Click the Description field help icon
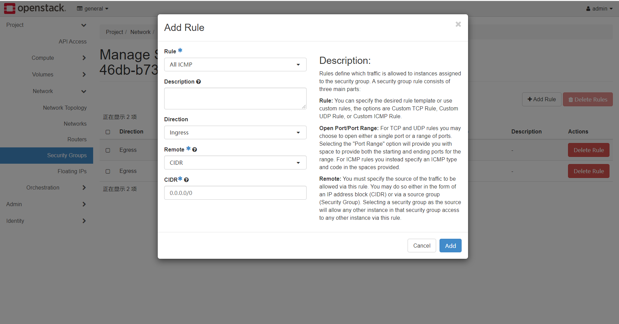The width and height of the screenshot is (619, 324). point(199,82)
